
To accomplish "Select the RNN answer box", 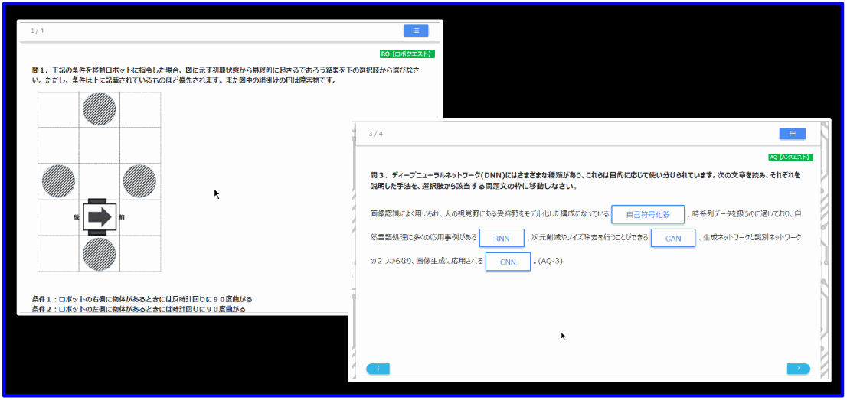I will pos(502,239).
